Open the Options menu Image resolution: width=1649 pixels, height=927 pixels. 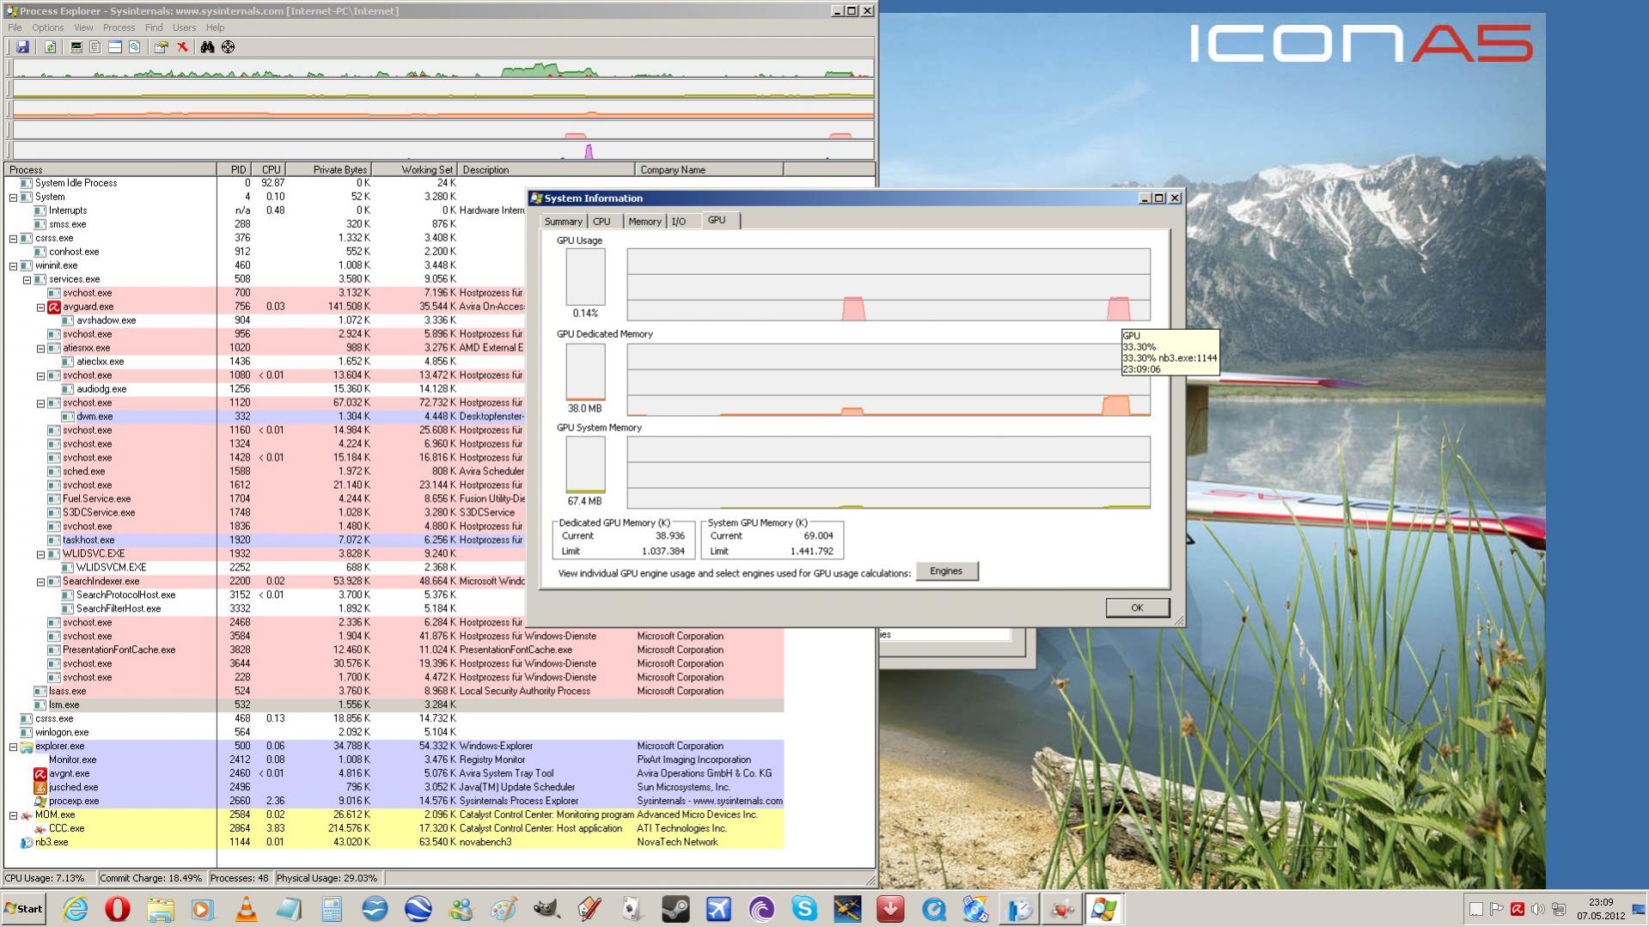[48, 27]
